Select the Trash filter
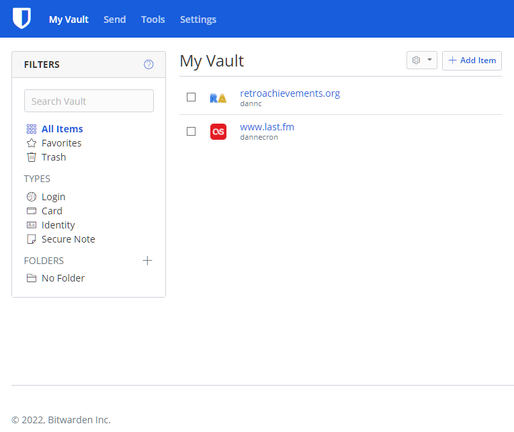 (53, 157)
